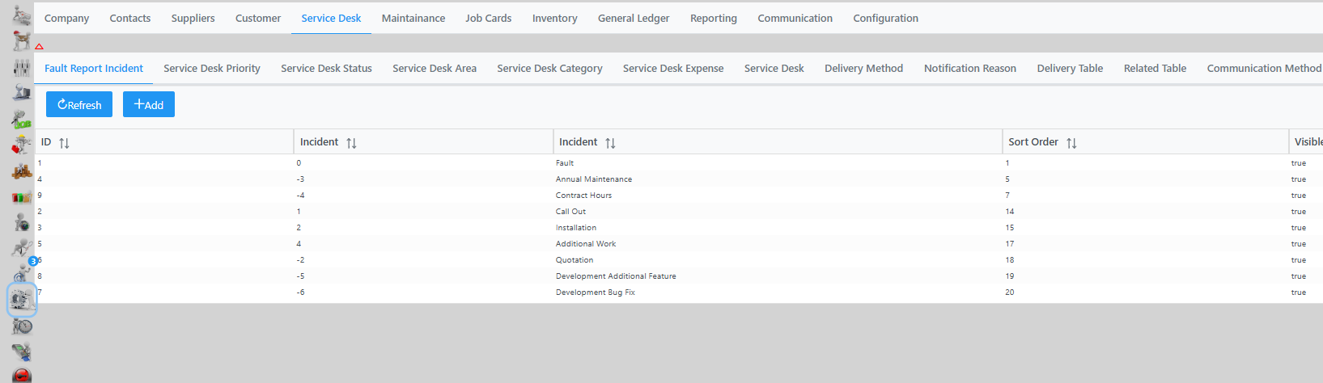Switch to Service Desk Category tab
The height and width of the screenshot is (383, 1323).
point(549,68)
